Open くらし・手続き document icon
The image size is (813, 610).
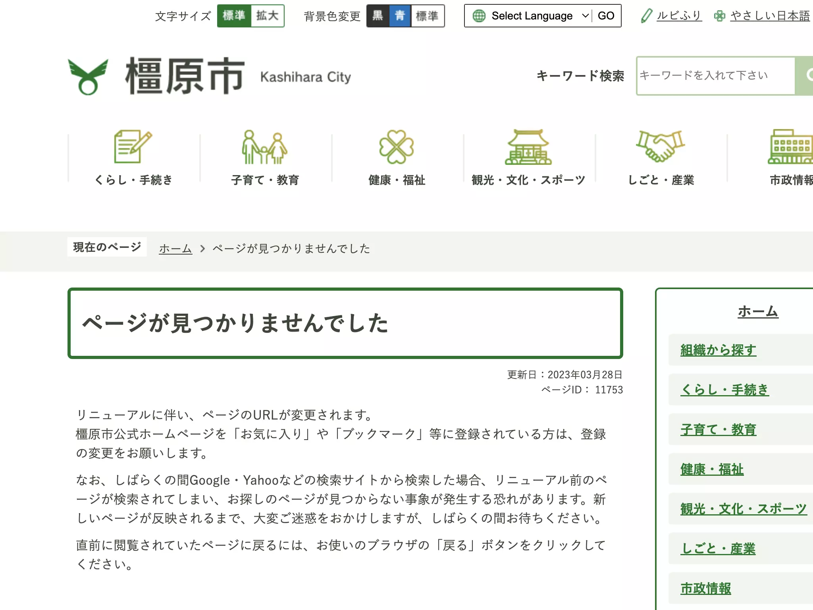coord(133,147)
